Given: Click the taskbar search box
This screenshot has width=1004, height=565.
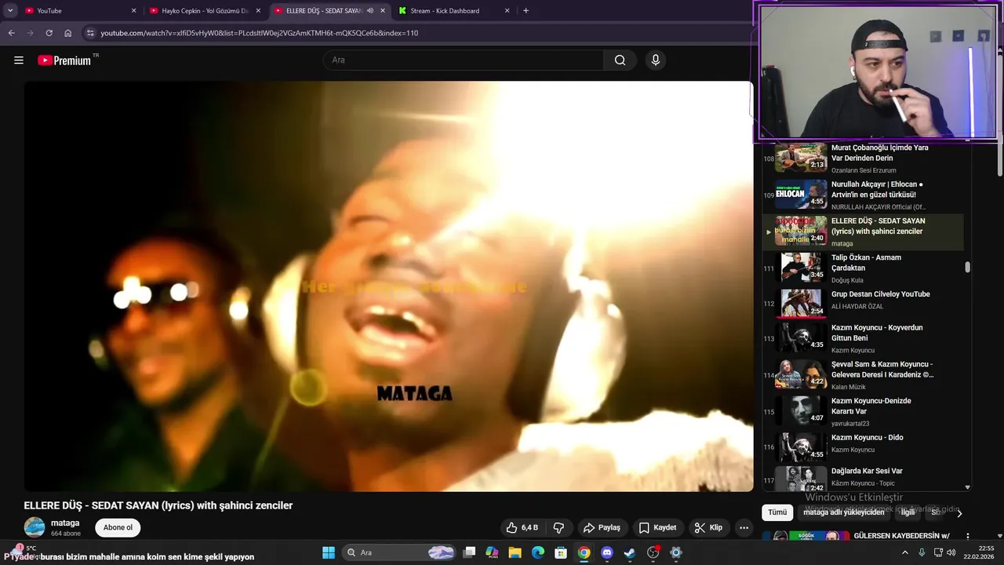Looking at the screenshot, I should (x=400, y=552).
